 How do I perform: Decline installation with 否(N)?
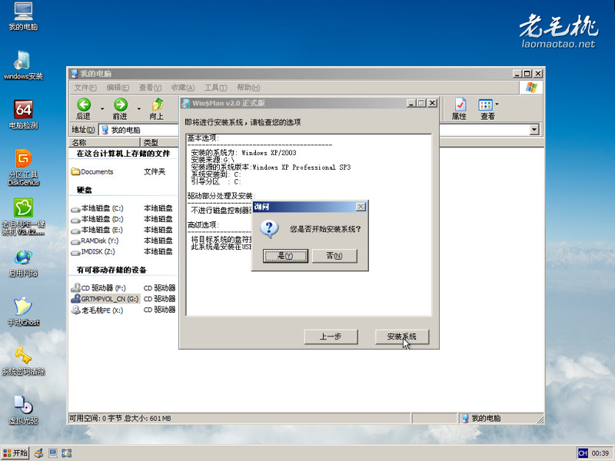pos(334,256)
